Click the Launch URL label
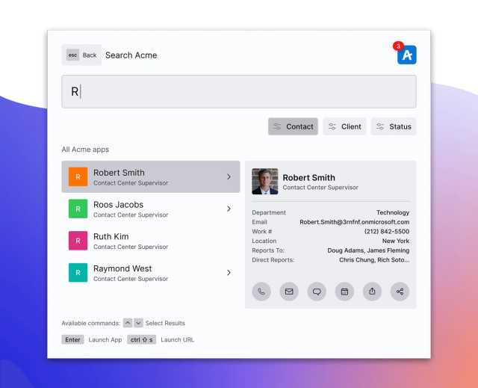The image size is (478, 388). (x=178, y=340)
